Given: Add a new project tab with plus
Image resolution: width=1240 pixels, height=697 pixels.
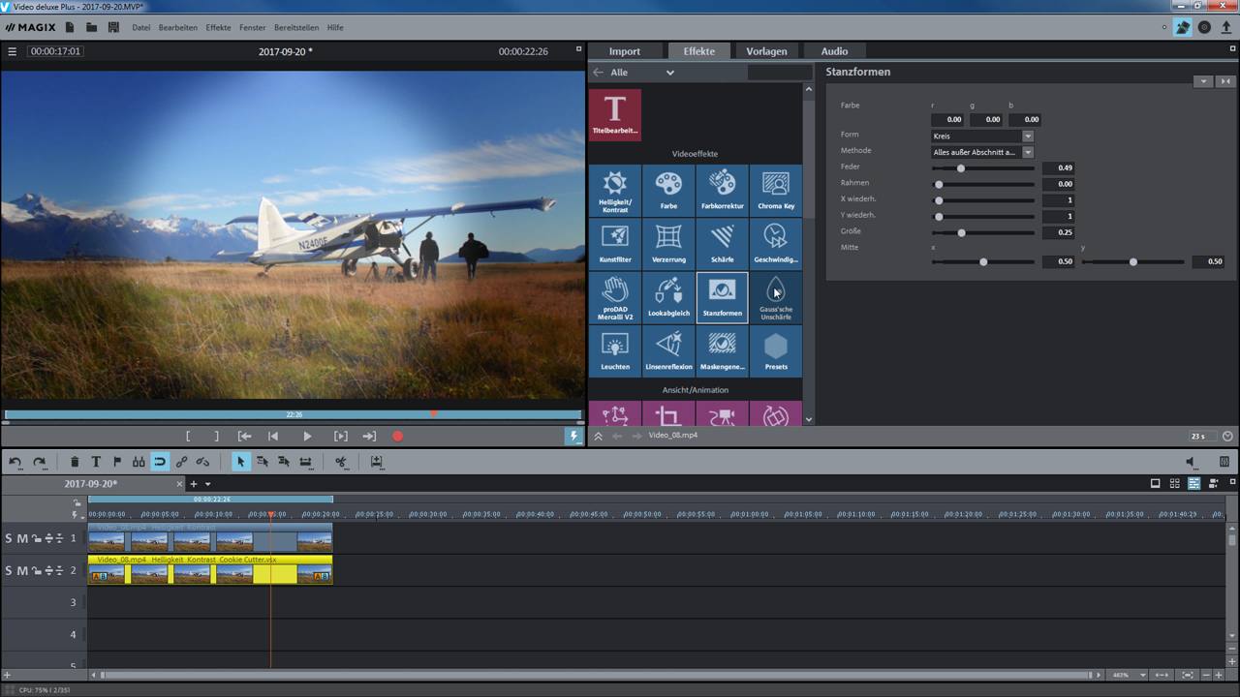Looking at the screenshot, I should point(194,484).
